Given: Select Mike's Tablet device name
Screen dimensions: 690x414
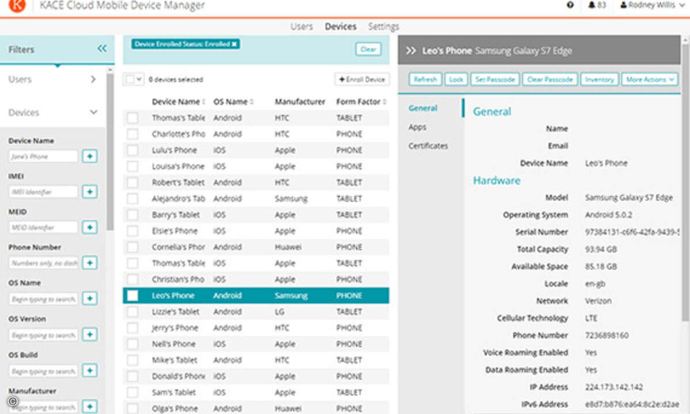Looking at the screenshot, I should (x=175, y=360).
